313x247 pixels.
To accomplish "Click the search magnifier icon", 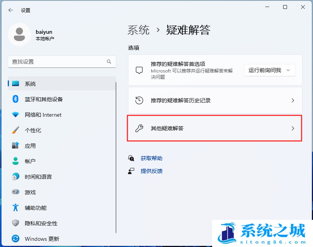I will [109, 62].
